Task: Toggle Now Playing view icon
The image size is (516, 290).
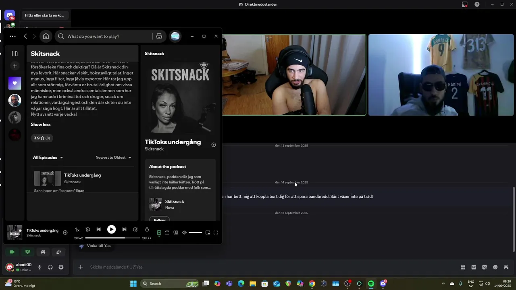Action: click(x=159, y=232)
